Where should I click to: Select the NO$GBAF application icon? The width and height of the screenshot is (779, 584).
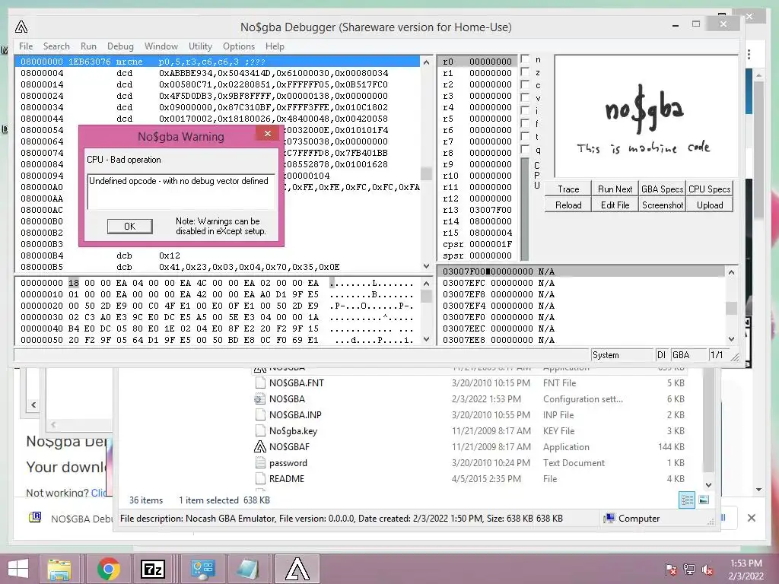260,447
